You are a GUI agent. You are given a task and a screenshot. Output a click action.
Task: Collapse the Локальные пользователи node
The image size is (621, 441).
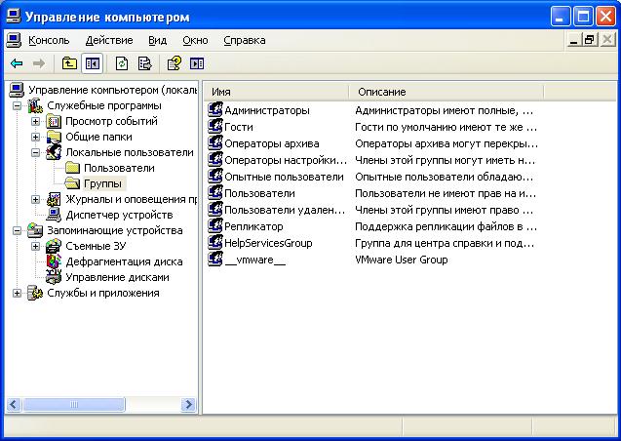(x=35, y=152)
